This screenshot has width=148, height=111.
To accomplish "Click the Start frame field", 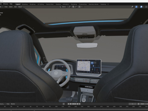I will pyautogui.click(x=144, y=104).
